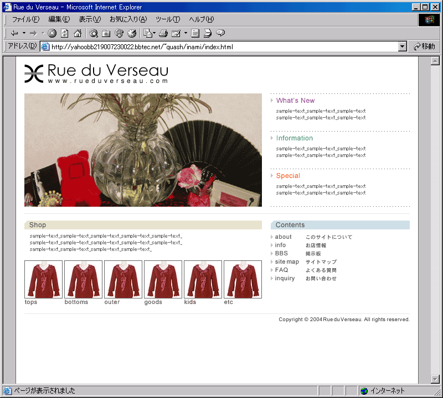This screenshot has width=443, height=398.
Task: Click the Discuss toolbar icon
Action: [195, 33]
